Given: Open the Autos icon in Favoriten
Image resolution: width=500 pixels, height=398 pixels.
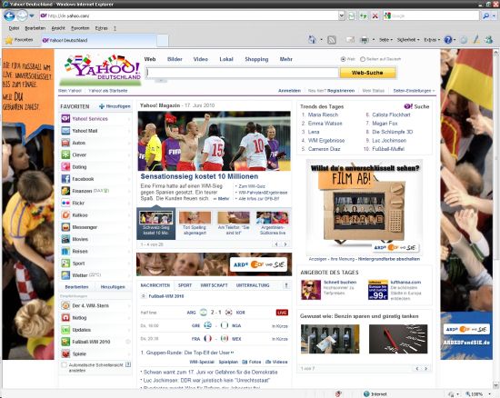Looking at the screenshot, I should 65,143.
